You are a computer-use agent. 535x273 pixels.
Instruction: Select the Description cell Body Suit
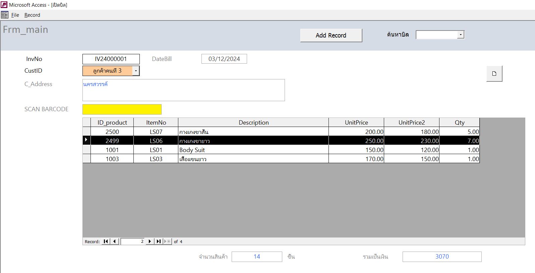pos(253,150)
